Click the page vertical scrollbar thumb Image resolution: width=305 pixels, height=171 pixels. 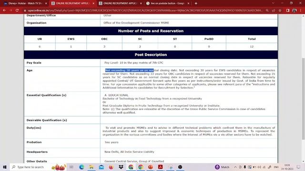click(x=303, y=98)
